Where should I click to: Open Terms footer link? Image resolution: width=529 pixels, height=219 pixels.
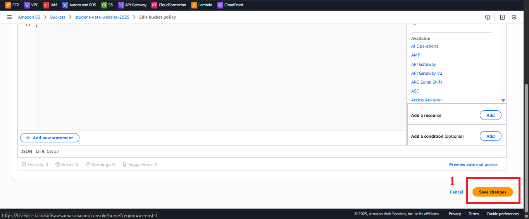point(474,214)
